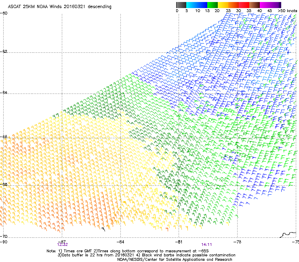Click the magenta 40-45 knots legend swatch

(x=265, y=5)
